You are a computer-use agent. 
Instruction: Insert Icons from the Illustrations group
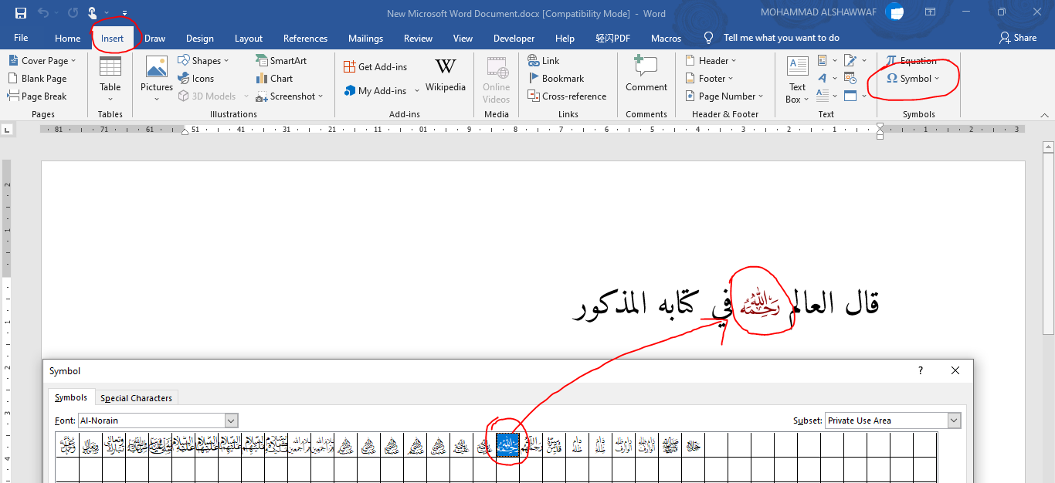pos(196,79)
